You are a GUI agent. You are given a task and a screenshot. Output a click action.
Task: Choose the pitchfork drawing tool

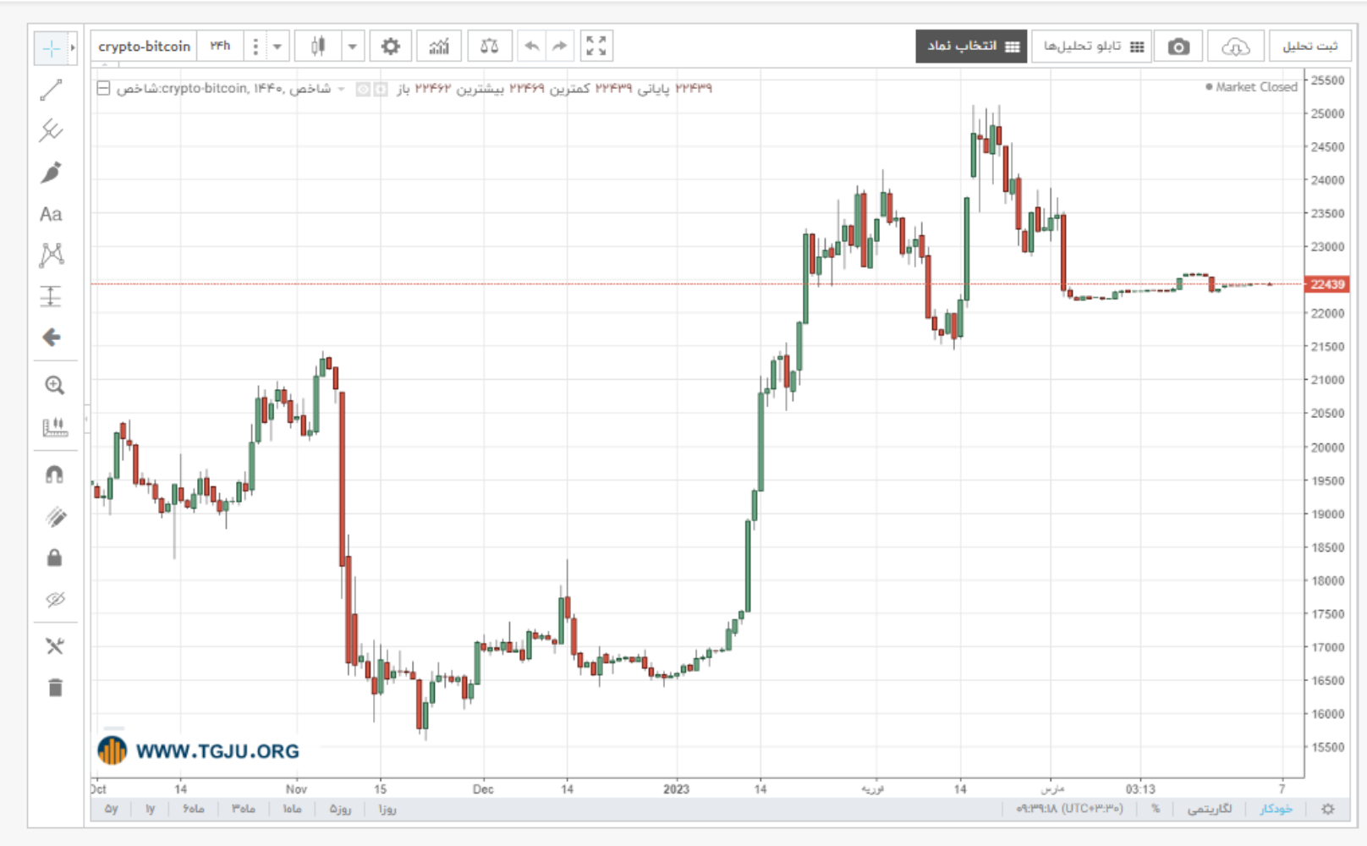(x=51, y=130)
